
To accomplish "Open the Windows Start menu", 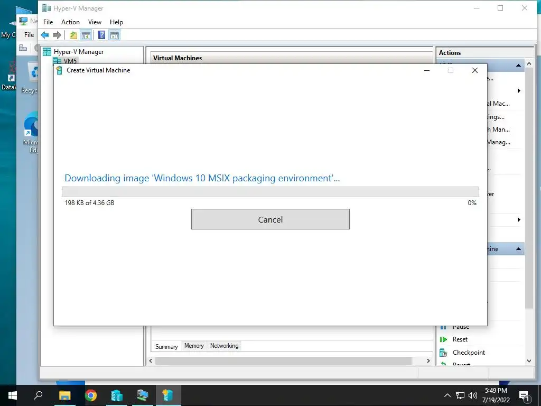I will click(x=13, y=395).
